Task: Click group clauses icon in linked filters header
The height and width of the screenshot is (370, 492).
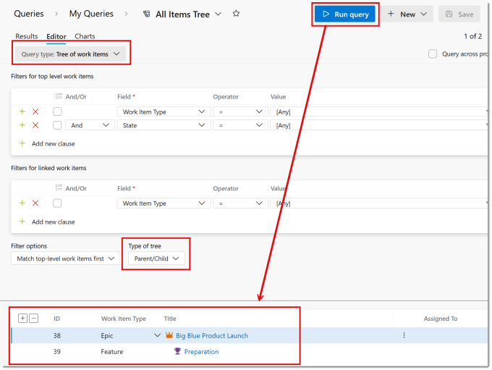Action: [59, 188]
